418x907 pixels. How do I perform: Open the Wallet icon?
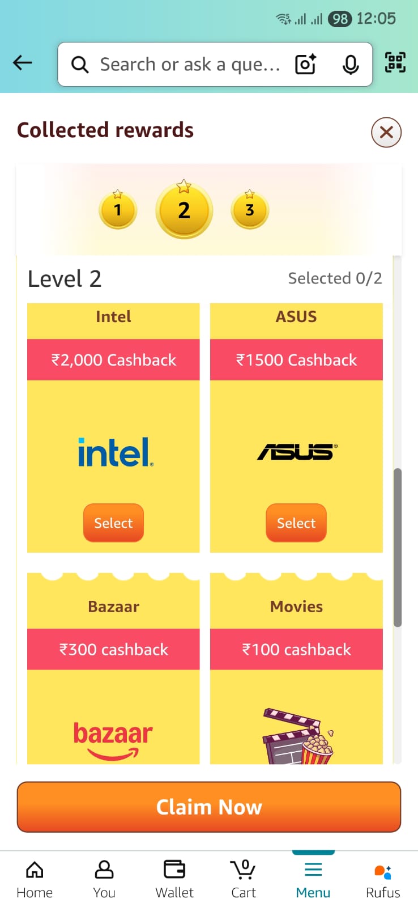174,879
